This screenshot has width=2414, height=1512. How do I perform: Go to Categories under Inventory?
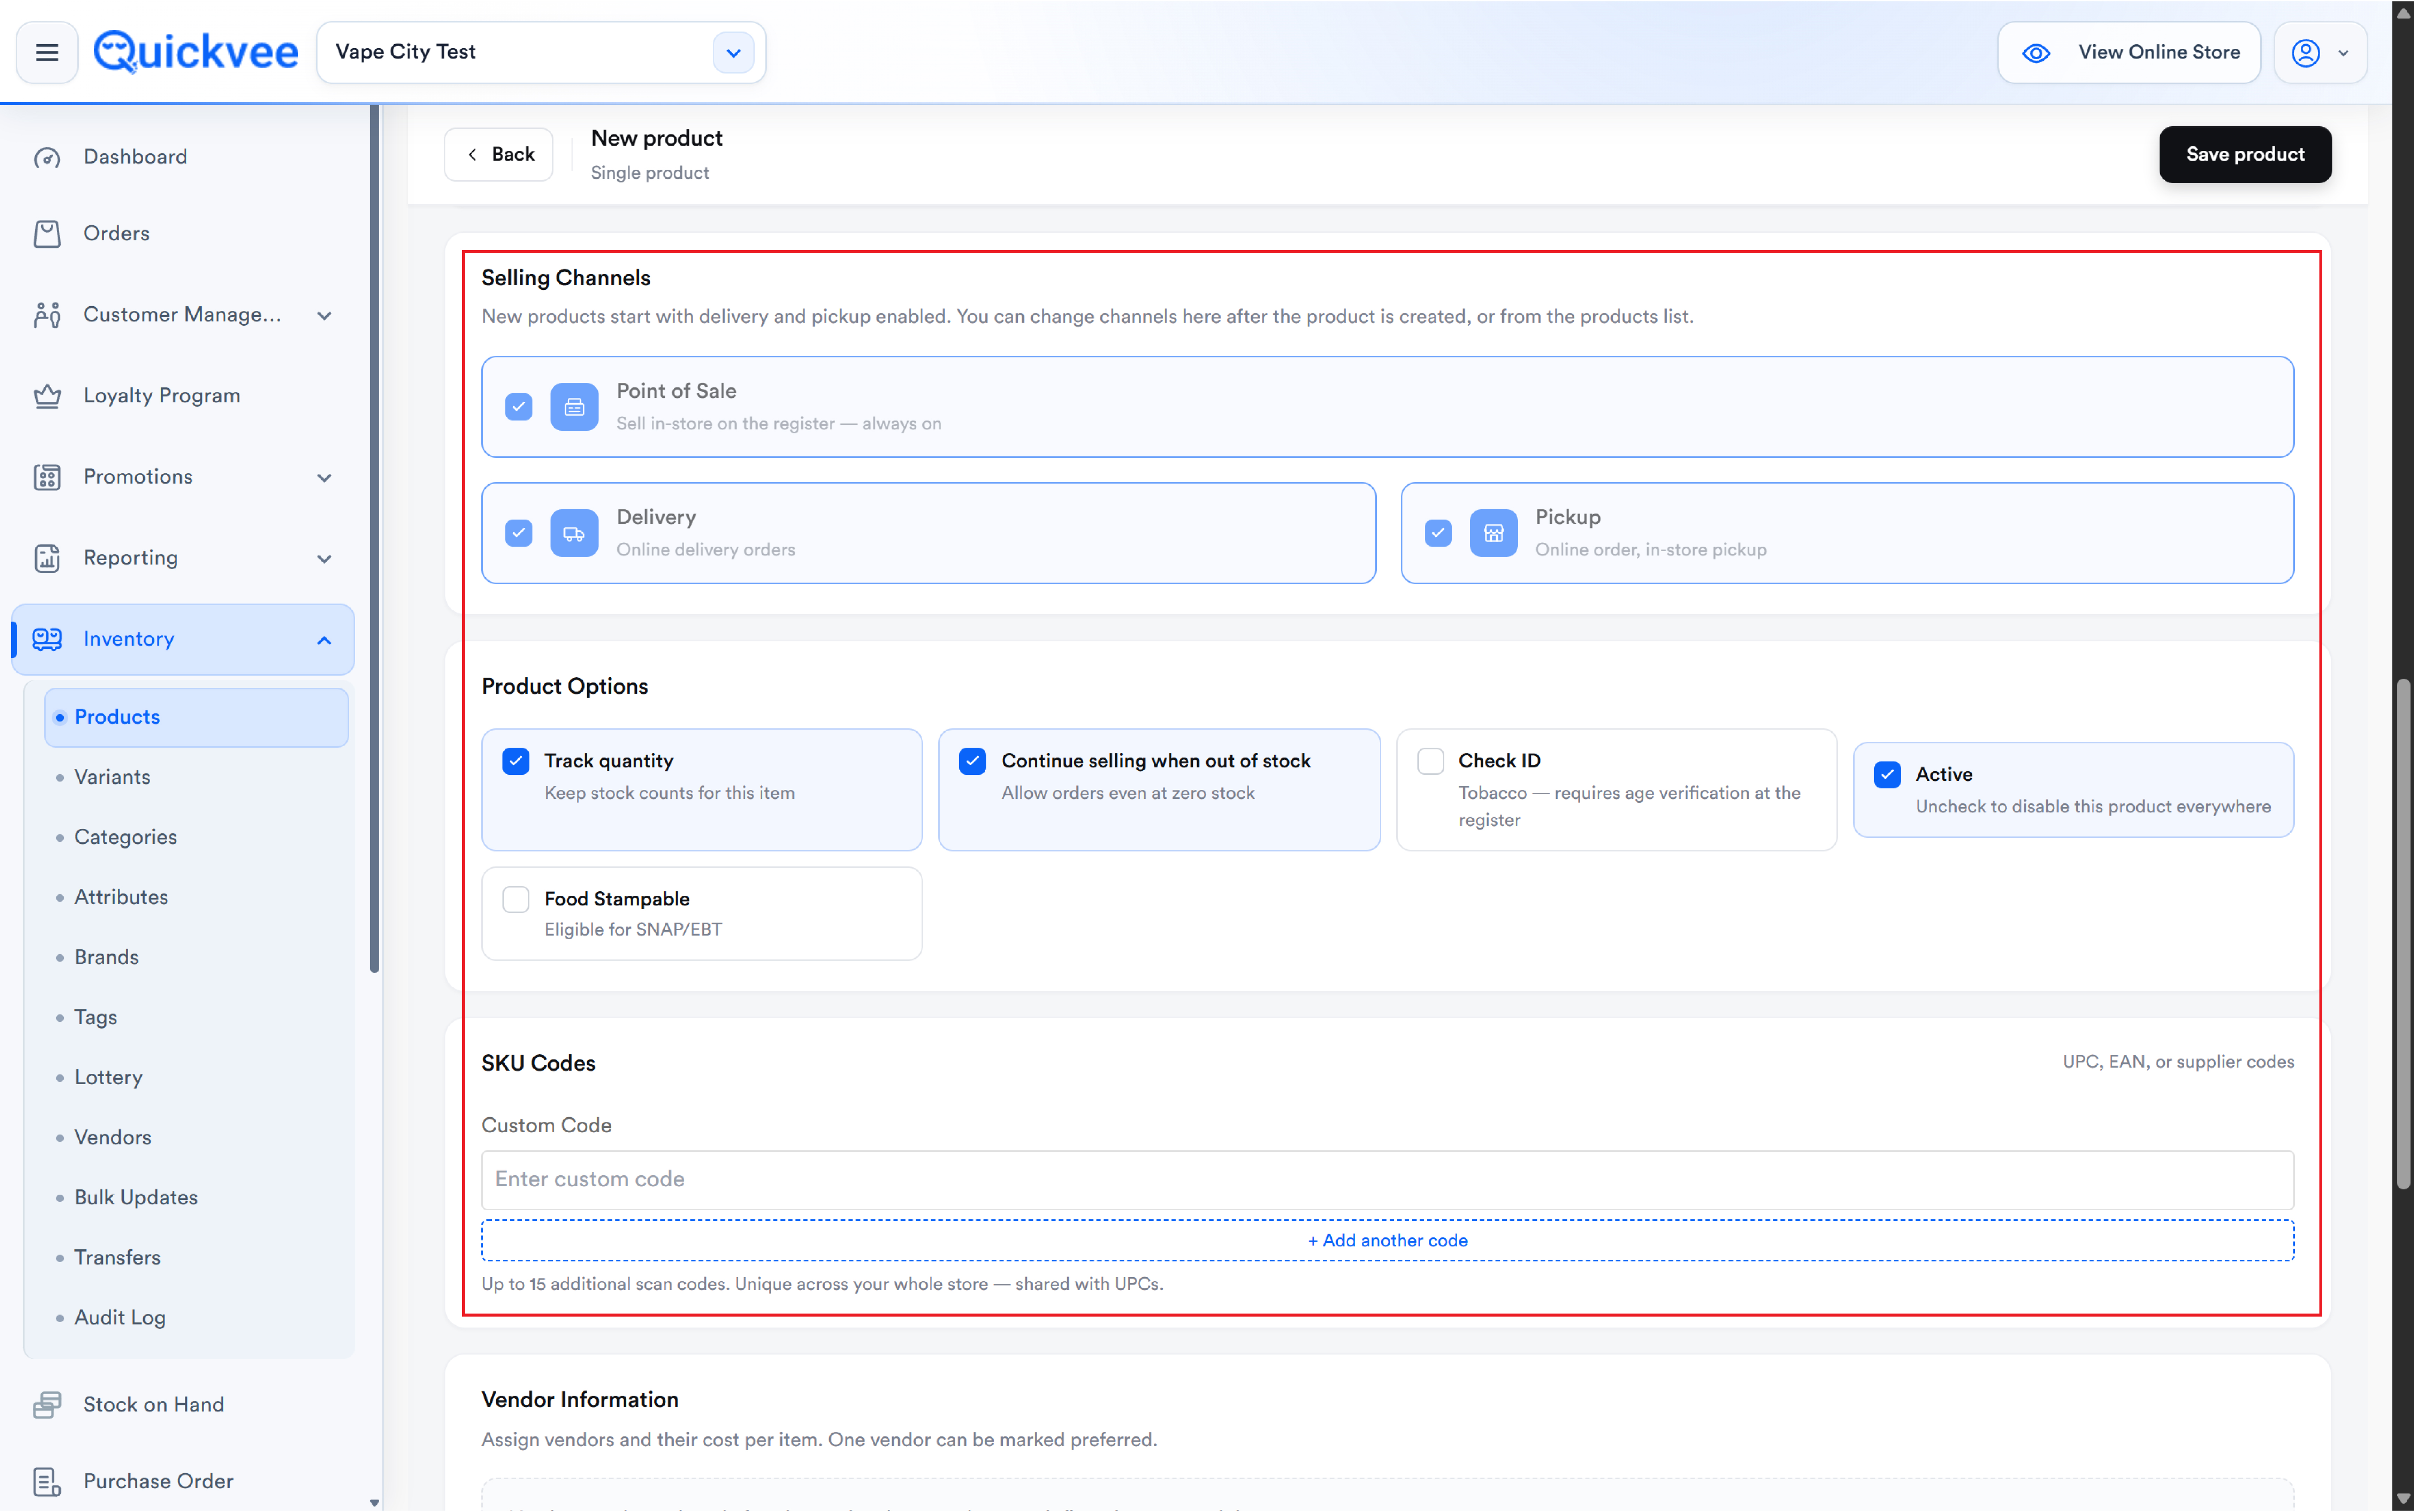click(125, 838)
